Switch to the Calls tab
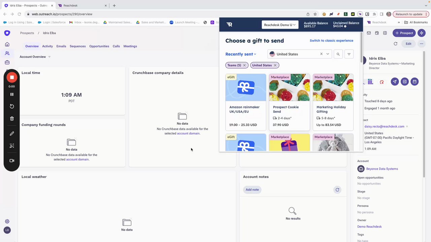 click(116, 46)
